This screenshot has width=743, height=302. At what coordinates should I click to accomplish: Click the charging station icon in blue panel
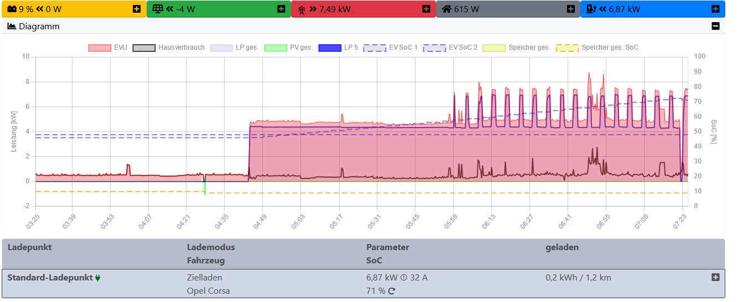pyautogui.click(x=591, y=9)
